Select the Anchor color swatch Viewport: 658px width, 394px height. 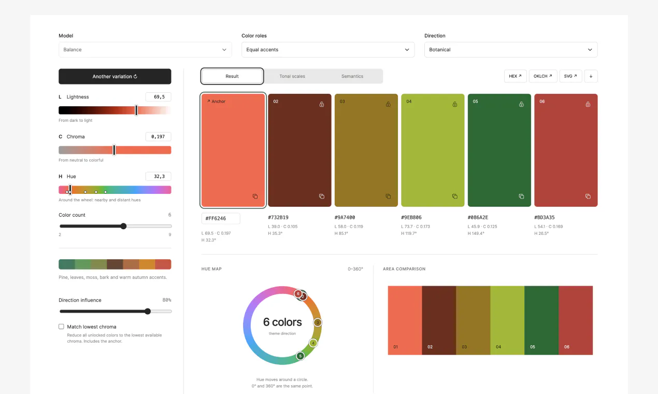click(x=233, y=150)
